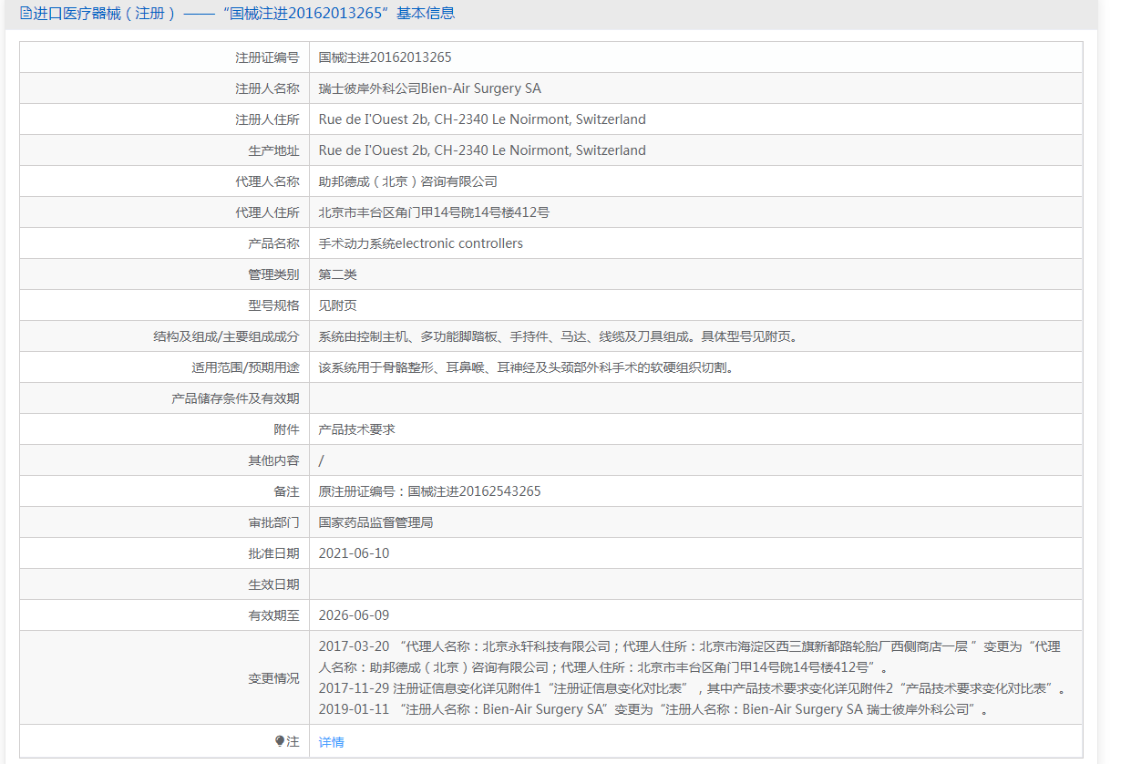Select the approval date 2021-06-10
The image size is (1131, 764).
click(x=354, y=553)
